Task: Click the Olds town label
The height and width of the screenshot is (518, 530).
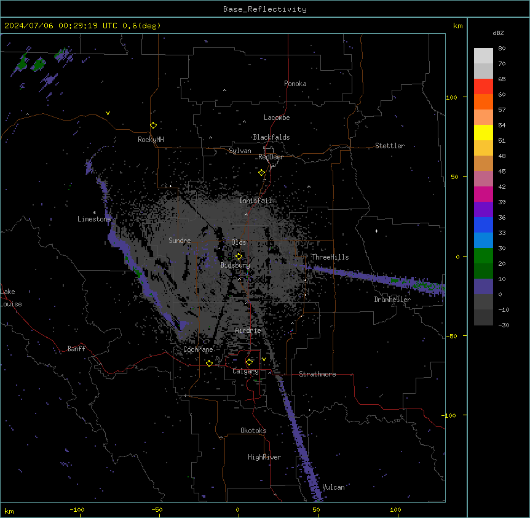Action: pos(239,242)
